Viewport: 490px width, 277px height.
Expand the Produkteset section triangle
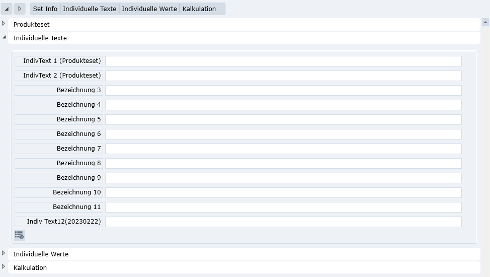(x=4, y=23)
